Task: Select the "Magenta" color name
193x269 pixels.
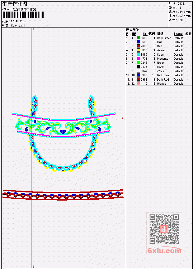Action: pyautogui.click(x=162, y=59)
